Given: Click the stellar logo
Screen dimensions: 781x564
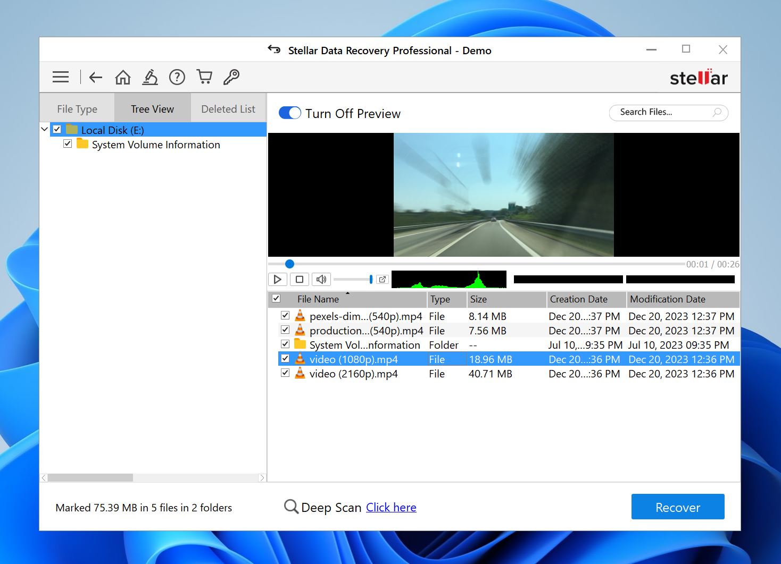Looking at the screenshot, I should tap(699, 78).
